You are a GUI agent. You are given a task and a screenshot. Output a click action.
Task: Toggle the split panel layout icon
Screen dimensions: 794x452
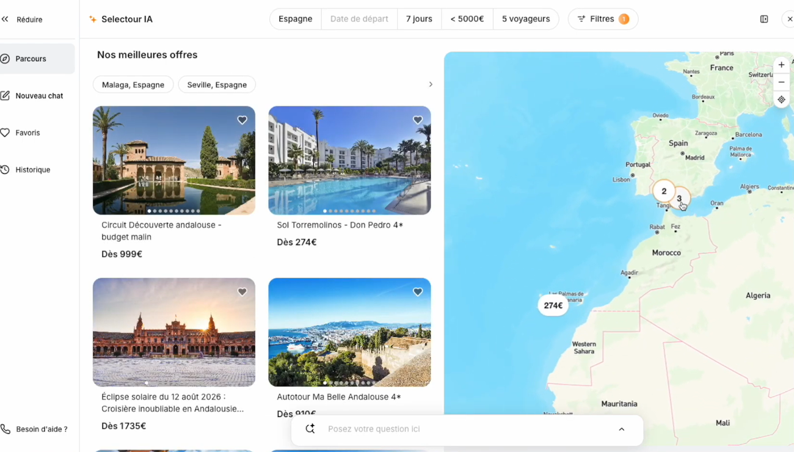pos(764,19)
